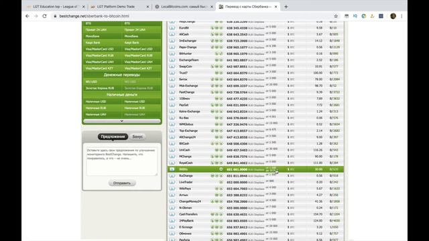Click rate 638 345.4338 in EuroBit row
The height and width of the screenshot is (241, 429).
coord(237,28)
